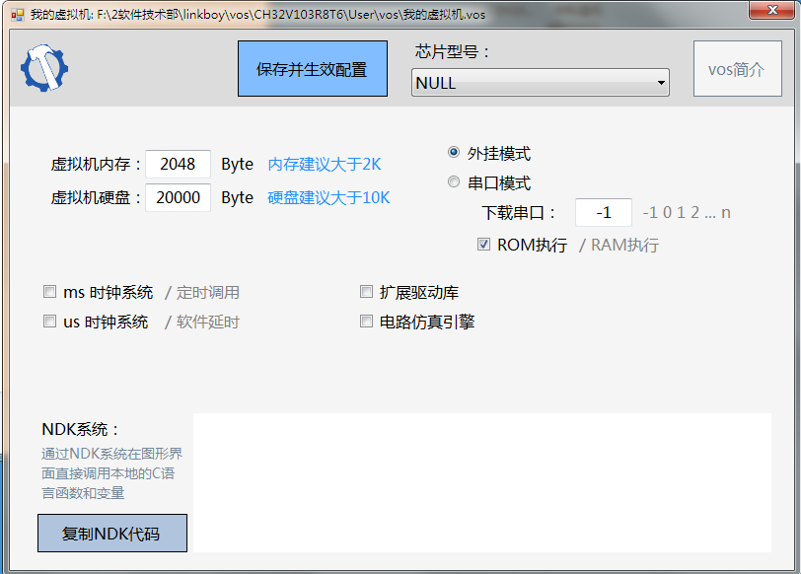
Task: Click the 下载串口 input field
Action: point(604,212)
